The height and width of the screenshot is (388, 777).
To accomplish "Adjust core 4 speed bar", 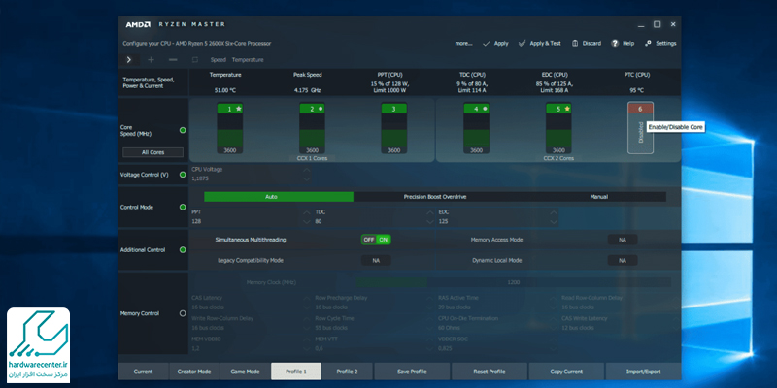I will [x=476, y=130].
